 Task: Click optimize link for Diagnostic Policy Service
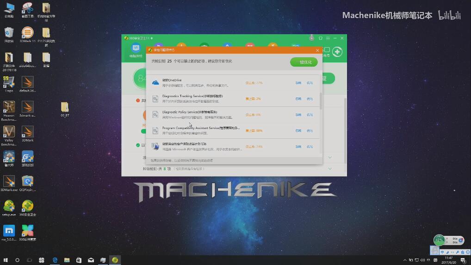(x=310, y=115)
